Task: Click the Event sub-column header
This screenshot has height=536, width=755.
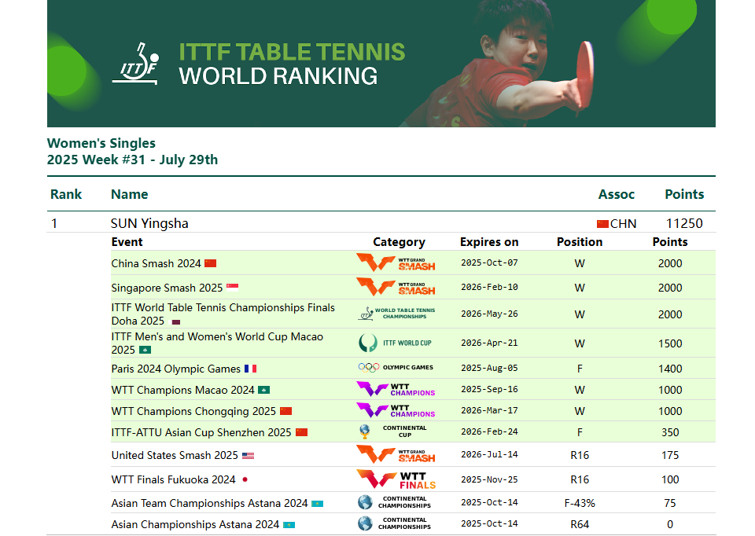Action: point(127,242)
